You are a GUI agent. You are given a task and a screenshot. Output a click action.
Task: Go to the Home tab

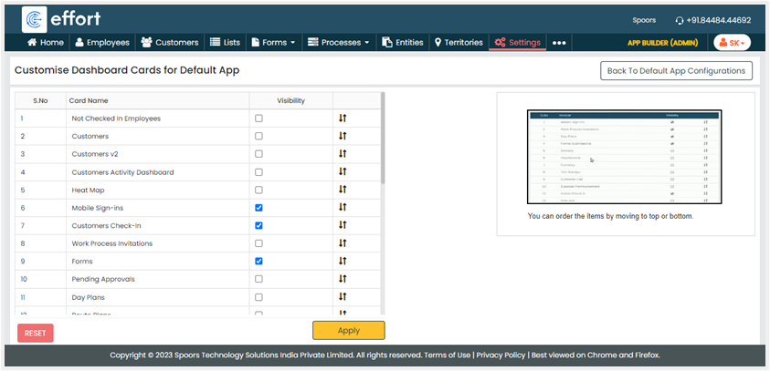point(46,43)
